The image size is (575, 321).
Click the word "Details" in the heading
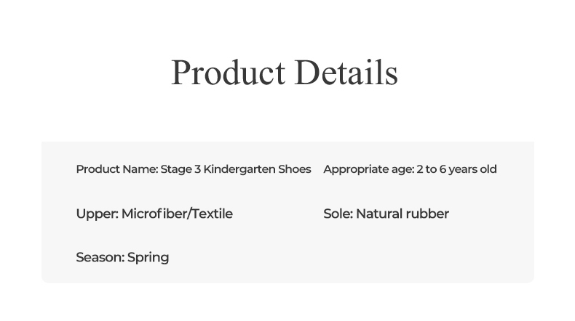(346, 73)
